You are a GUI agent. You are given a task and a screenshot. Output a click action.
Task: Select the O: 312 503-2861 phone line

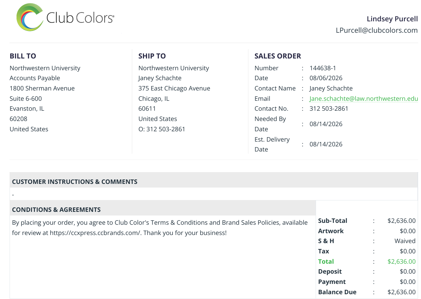(162, 129)
